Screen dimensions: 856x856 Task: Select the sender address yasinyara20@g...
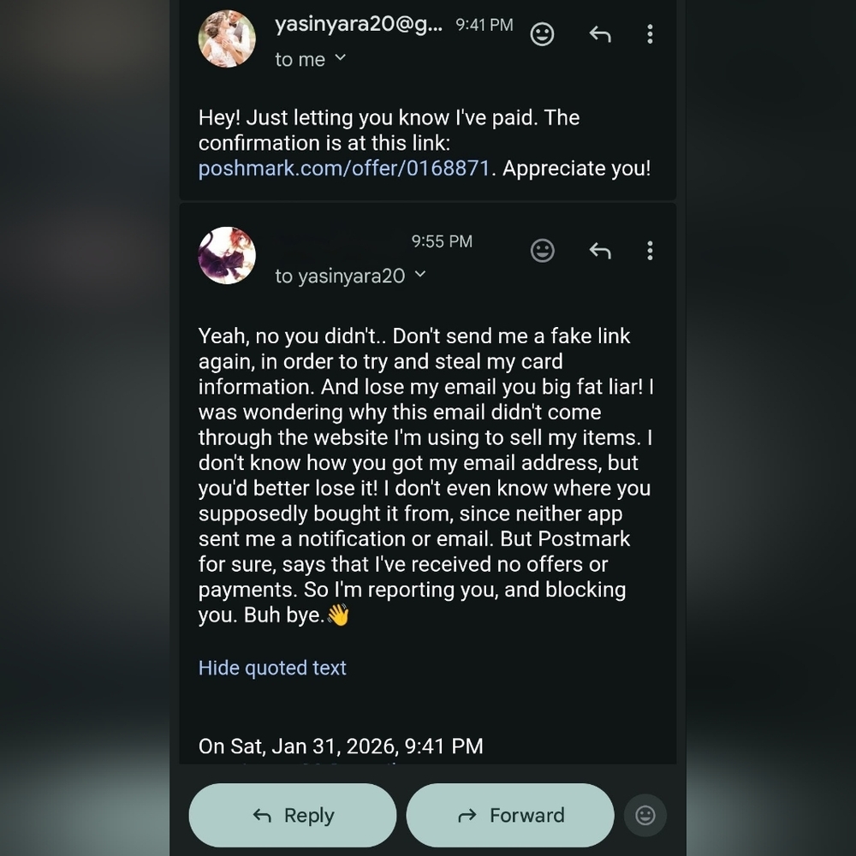click(x=359, y=25)
